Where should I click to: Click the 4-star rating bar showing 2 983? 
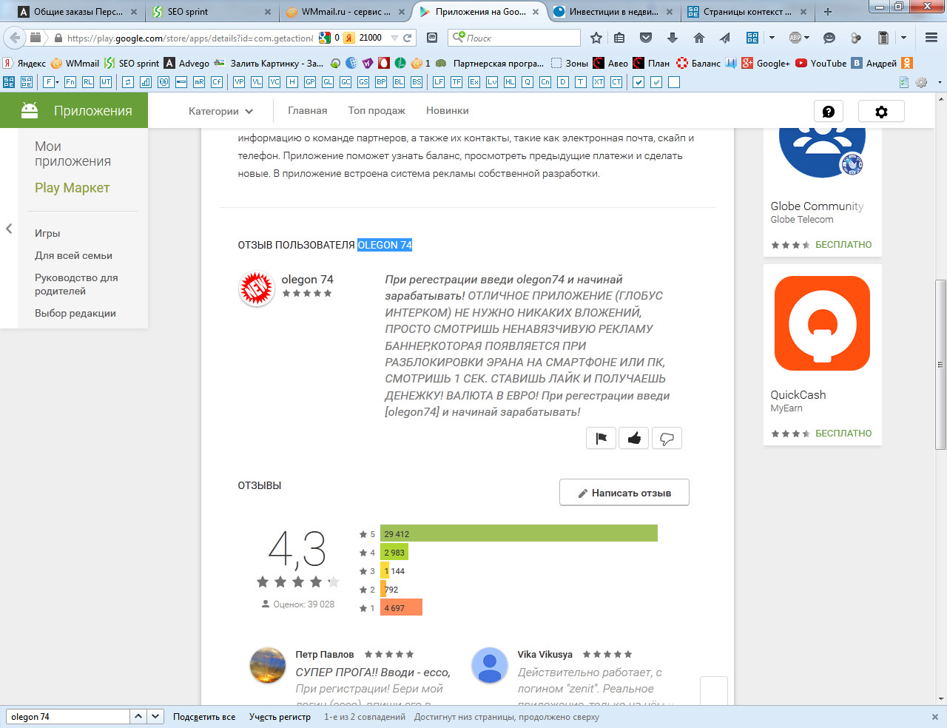394,552
